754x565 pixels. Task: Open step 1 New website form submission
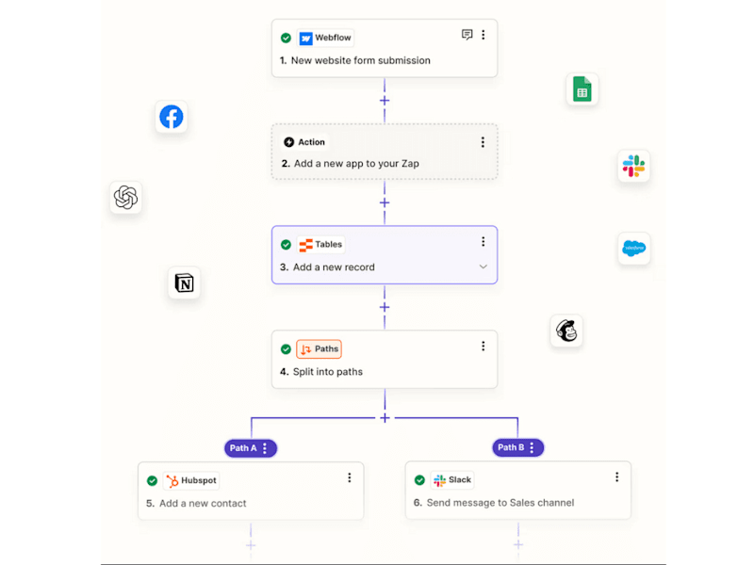385,49
